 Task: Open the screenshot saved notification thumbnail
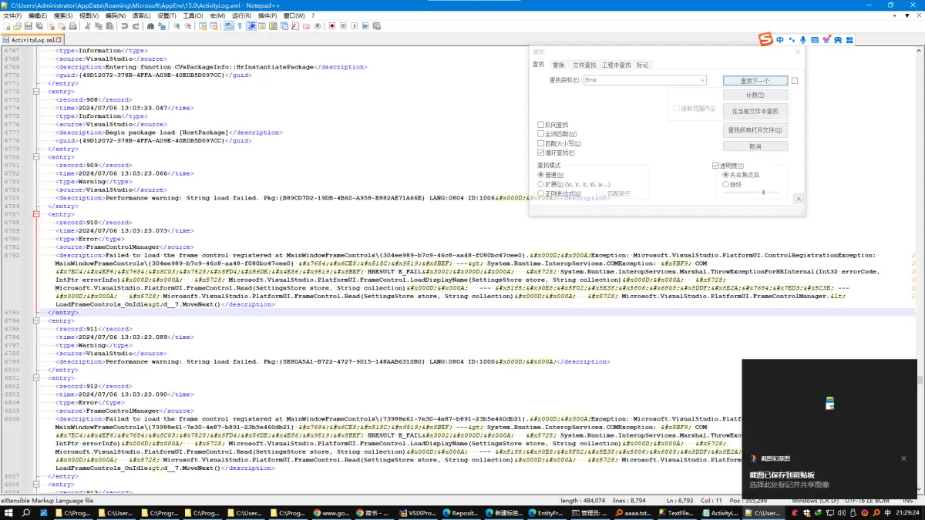click(x=829, y=403)
